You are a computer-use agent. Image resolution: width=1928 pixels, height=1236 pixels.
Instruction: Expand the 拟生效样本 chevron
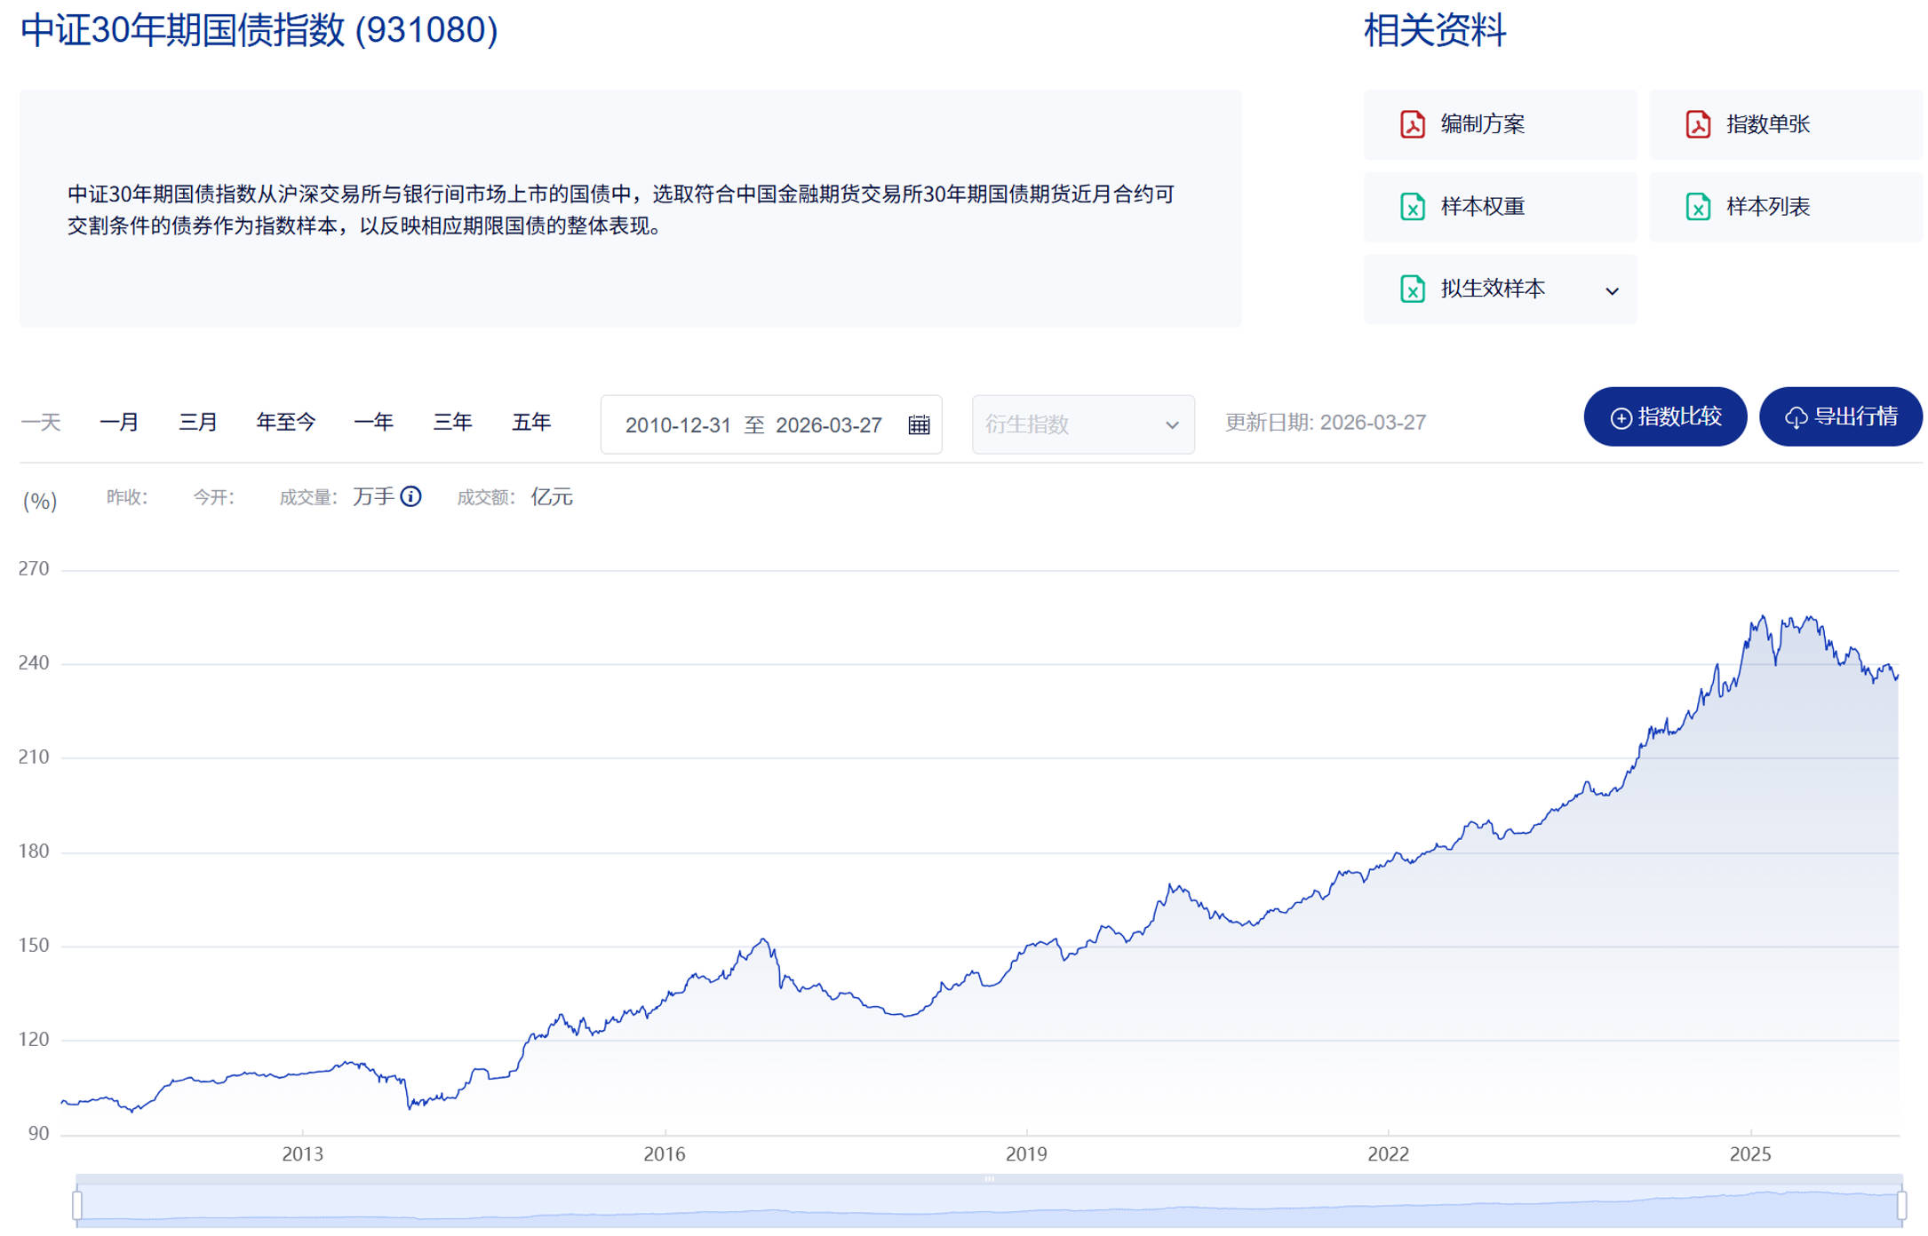point(1612,291)
